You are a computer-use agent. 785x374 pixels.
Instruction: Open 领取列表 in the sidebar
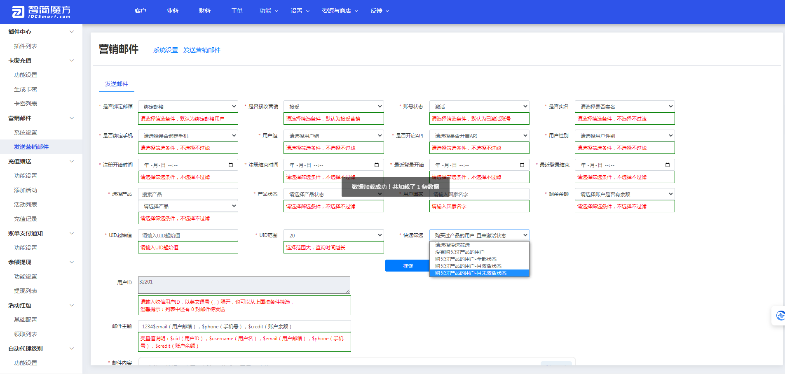tap(26, 334)
